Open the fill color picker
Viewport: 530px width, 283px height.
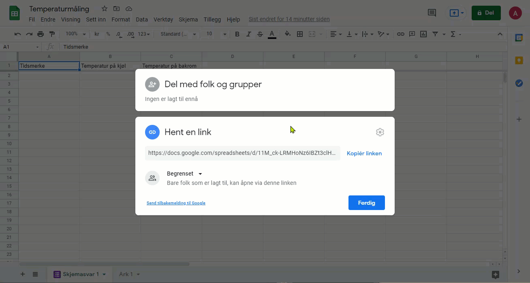pyautogui.click(x=288, y=34)
